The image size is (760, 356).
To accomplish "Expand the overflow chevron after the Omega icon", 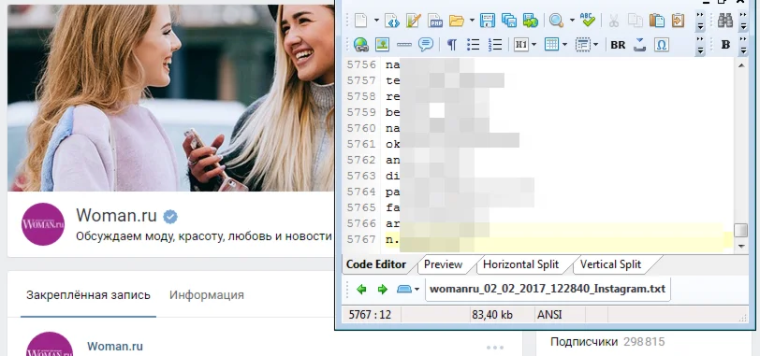I will (700, 45).
